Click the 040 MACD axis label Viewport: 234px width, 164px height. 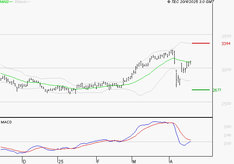pyautogui.click(x=228, y=135)
